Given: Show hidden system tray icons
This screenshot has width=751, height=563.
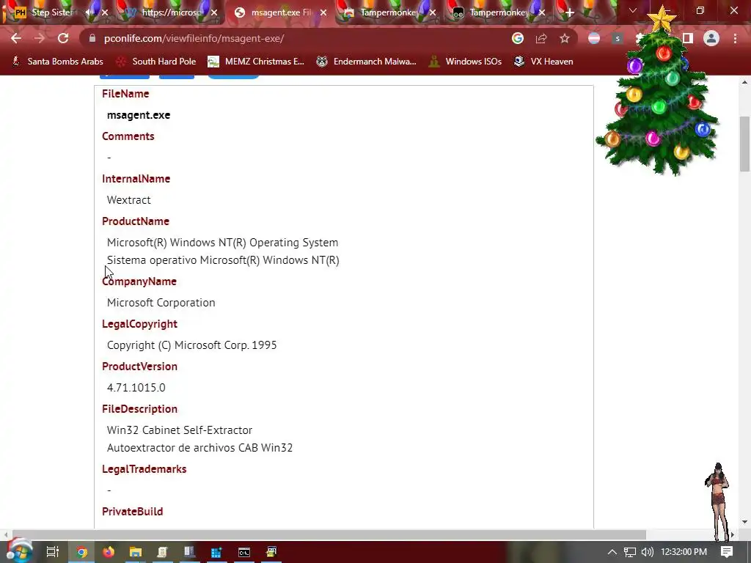Looking at the screenshot, I should (612, 552).
